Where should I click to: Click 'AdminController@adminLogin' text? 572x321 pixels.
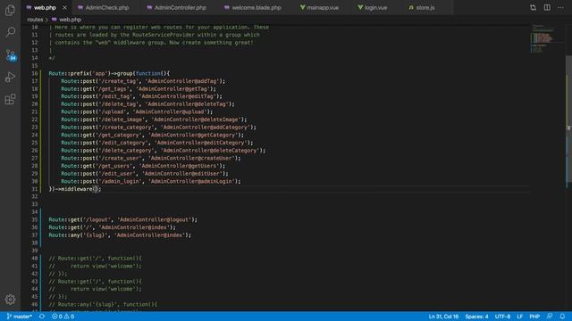click(192, 181)
